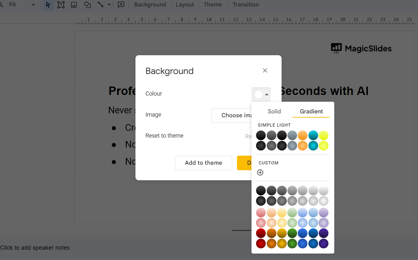Select the pastel peach linear gradient
Viewport: 418px width, 260px height.
[272, 213]
